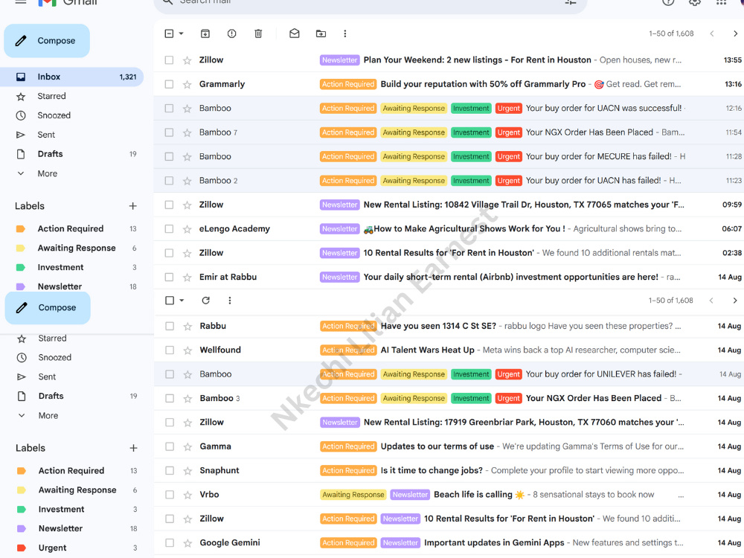Viewport: 744px width, 558px height.
Task: Star the Emir at Rabbu email
Action: [x=187, y=277]
